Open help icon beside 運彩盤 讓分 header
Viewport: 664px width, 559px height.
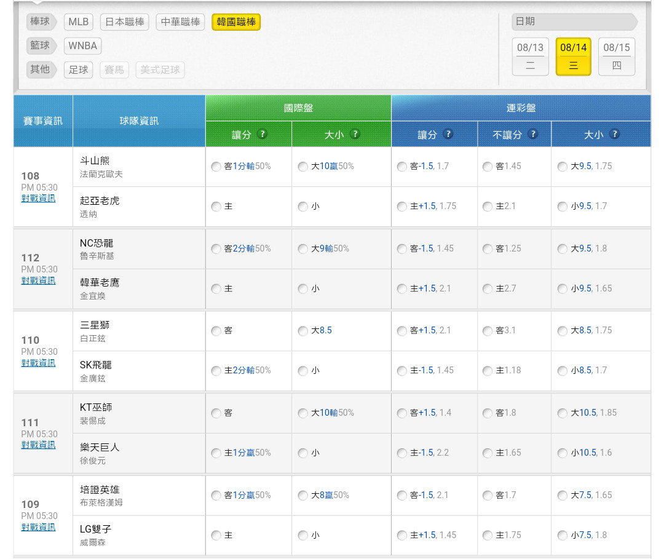448,134
